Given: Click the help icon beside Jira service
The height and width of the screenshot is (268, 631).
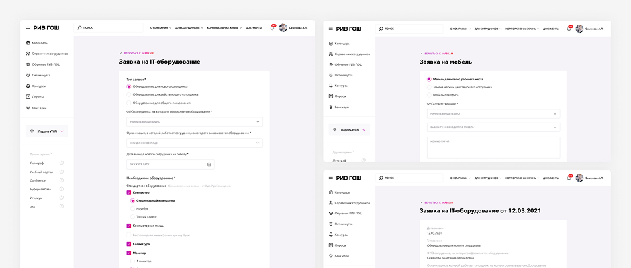Looking at the screenshot, I should click(x=62, y=206).
